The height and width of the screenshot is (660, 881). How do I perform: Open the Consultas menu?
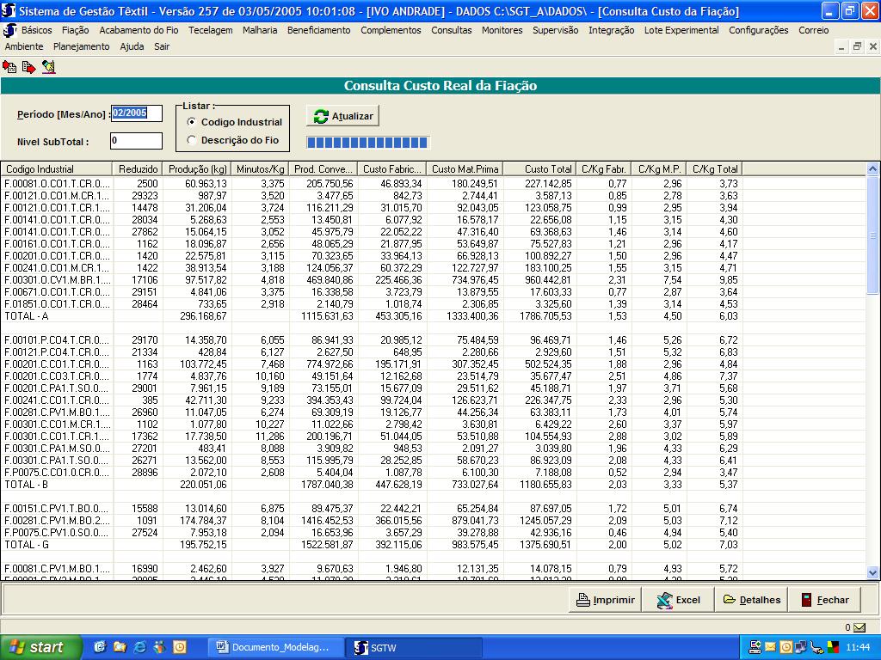(x=451, y=30)
